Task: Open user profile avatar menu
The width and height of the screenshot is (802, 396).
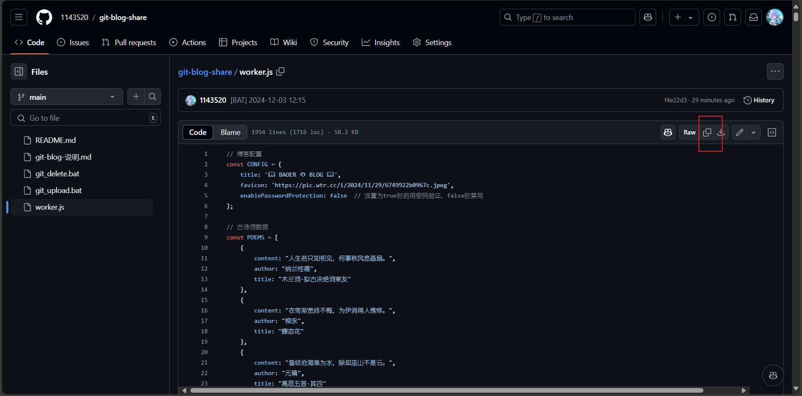Action: (775, 17)
